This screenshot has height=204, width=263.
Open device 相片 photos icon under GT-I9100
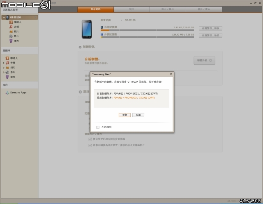(x=11, y=32)
